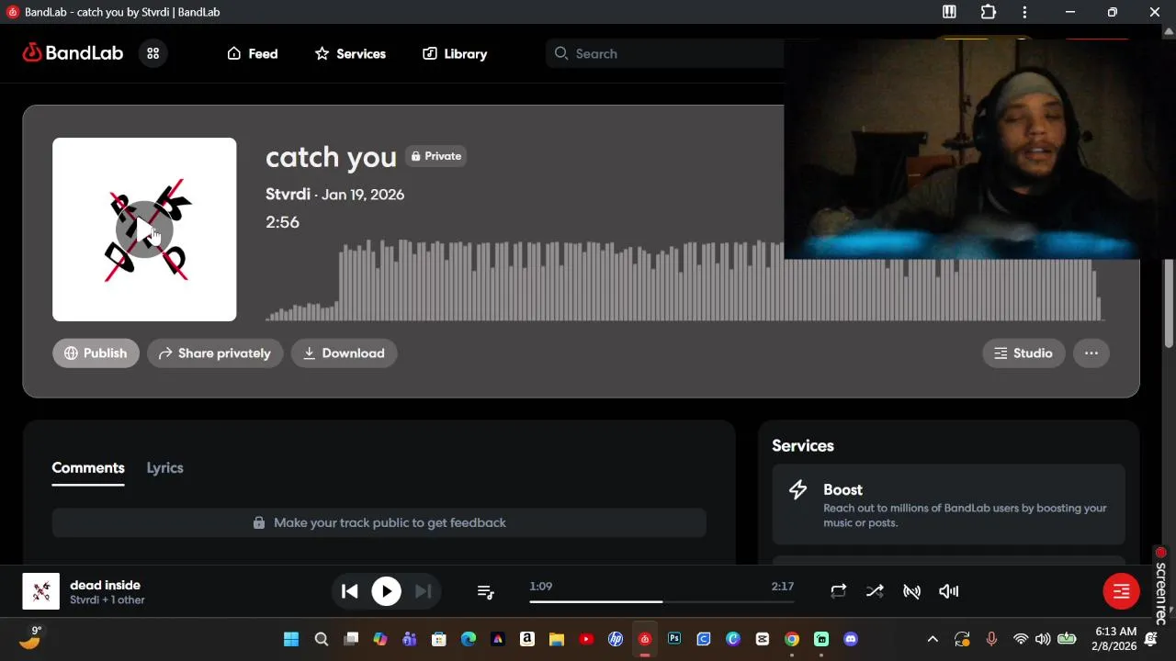
Task: Open the play queue icon
Action: click(x=486, y=591)
